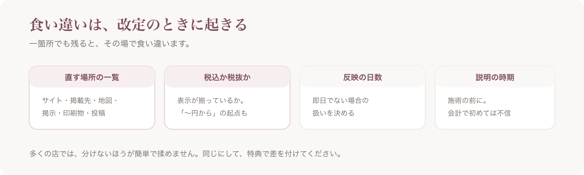Select the second highlighted card body
This screenshot has height=175, width=584.
227,108
